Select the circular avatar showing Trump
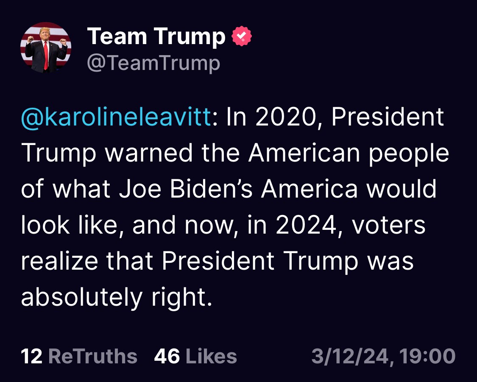Screen dimensions: 477x382 (x=47, y=47)
